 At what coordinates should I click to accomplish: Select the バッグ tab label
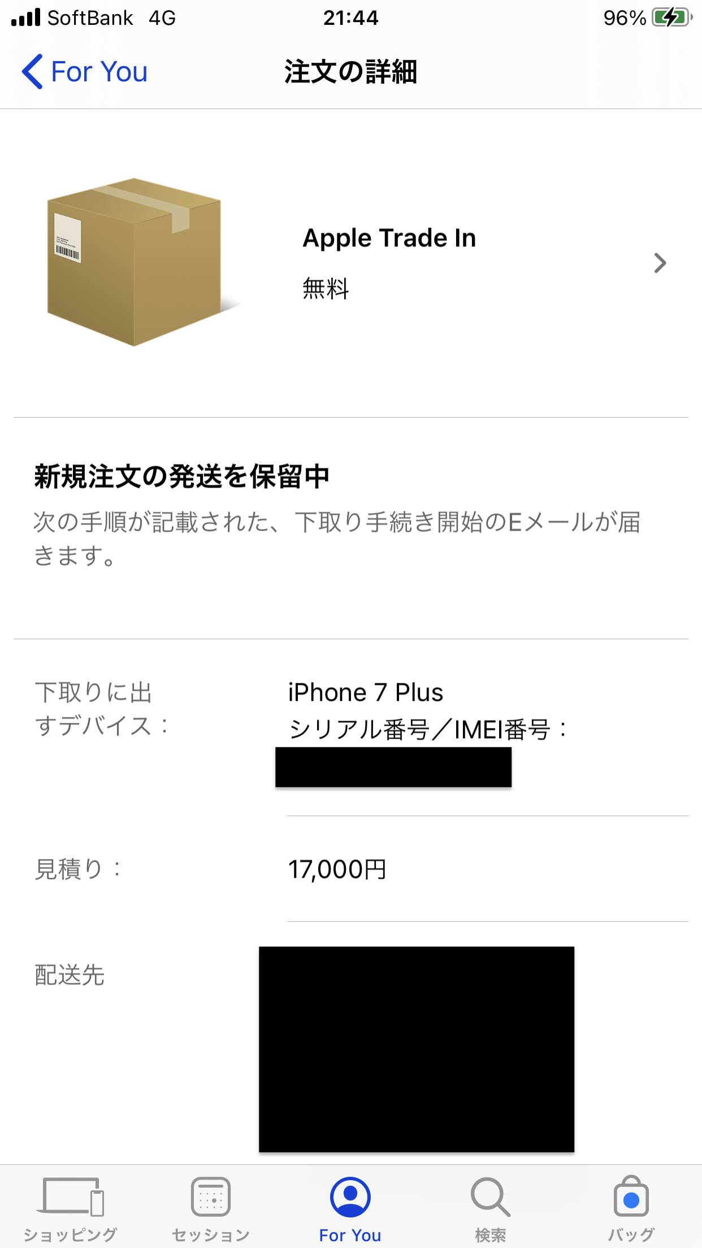pyautogui.click(x=631, y=1236)
